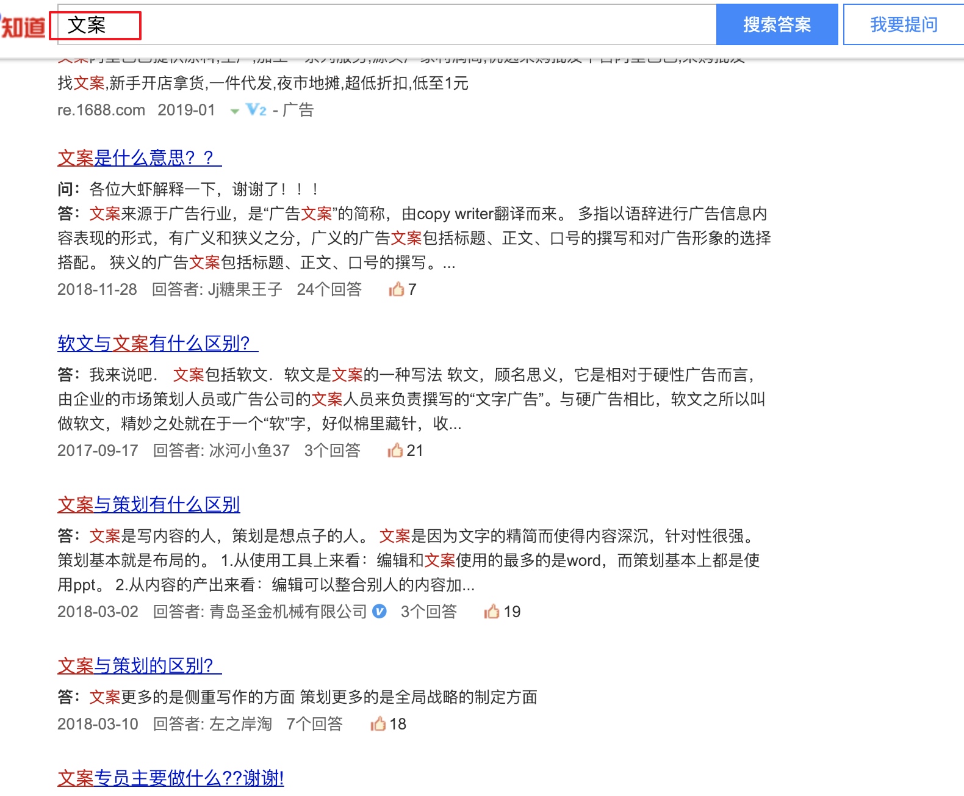Click ad text 找文案,新手开店拿货
The height and width of the screenshot is (796, 964).
pos(132,83)
